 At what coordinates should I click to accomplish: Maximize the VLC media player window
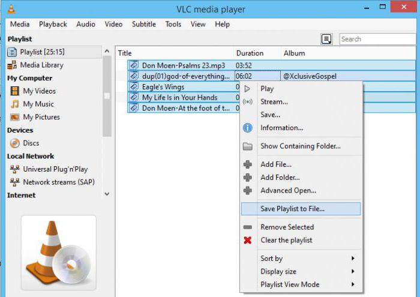click(x=383, y=7)
